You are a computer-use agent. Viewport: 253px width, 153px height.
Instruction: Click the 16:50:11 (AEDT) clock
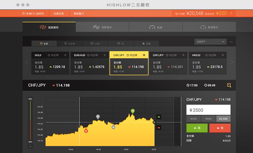[x=33, y=13]
